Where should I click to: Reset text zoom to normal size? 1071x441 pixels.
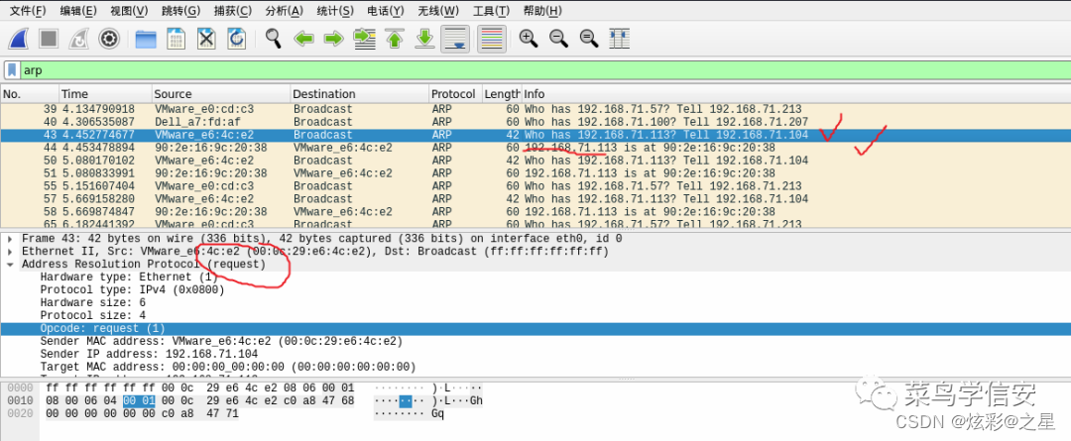coord(589,39)
